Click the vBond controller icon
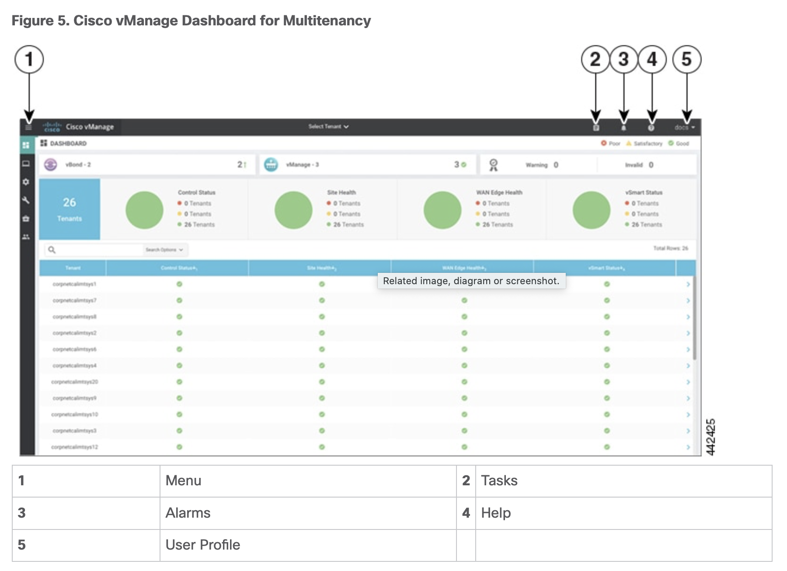 51,165
